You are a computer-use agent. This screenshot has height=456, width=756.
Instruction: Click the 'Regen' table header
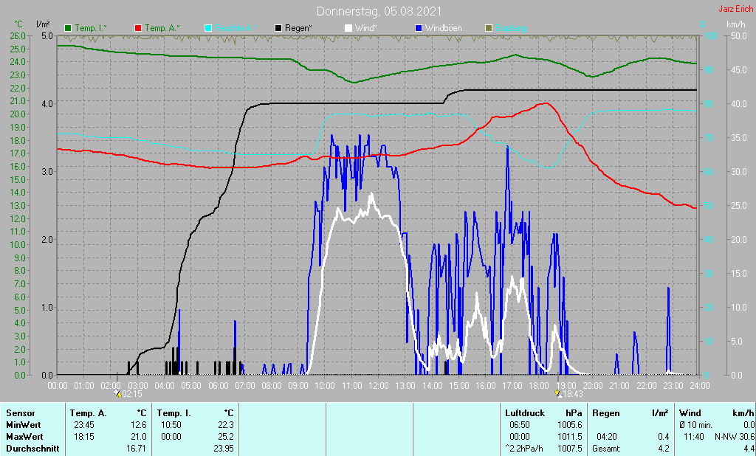[606, 413]
